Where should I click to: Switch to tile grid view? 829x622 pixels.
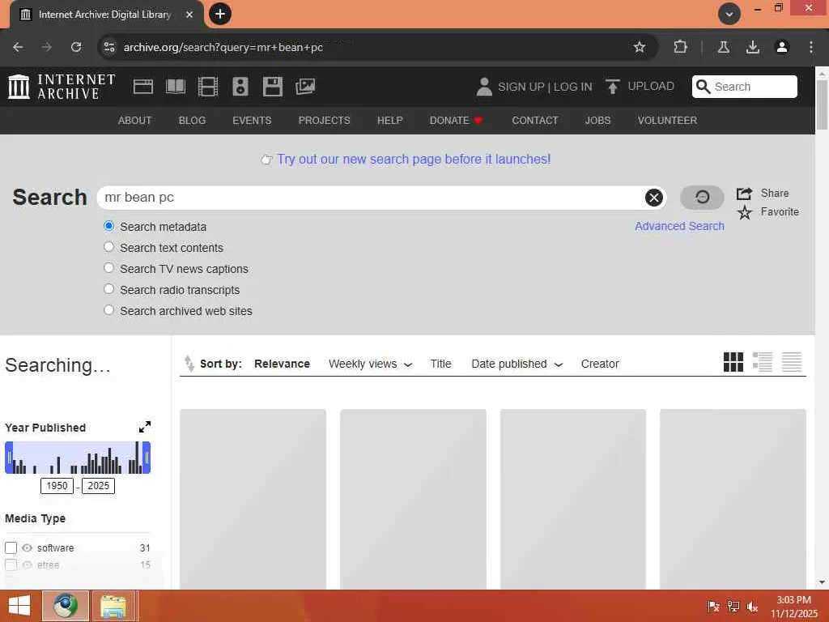click(733, 362)
